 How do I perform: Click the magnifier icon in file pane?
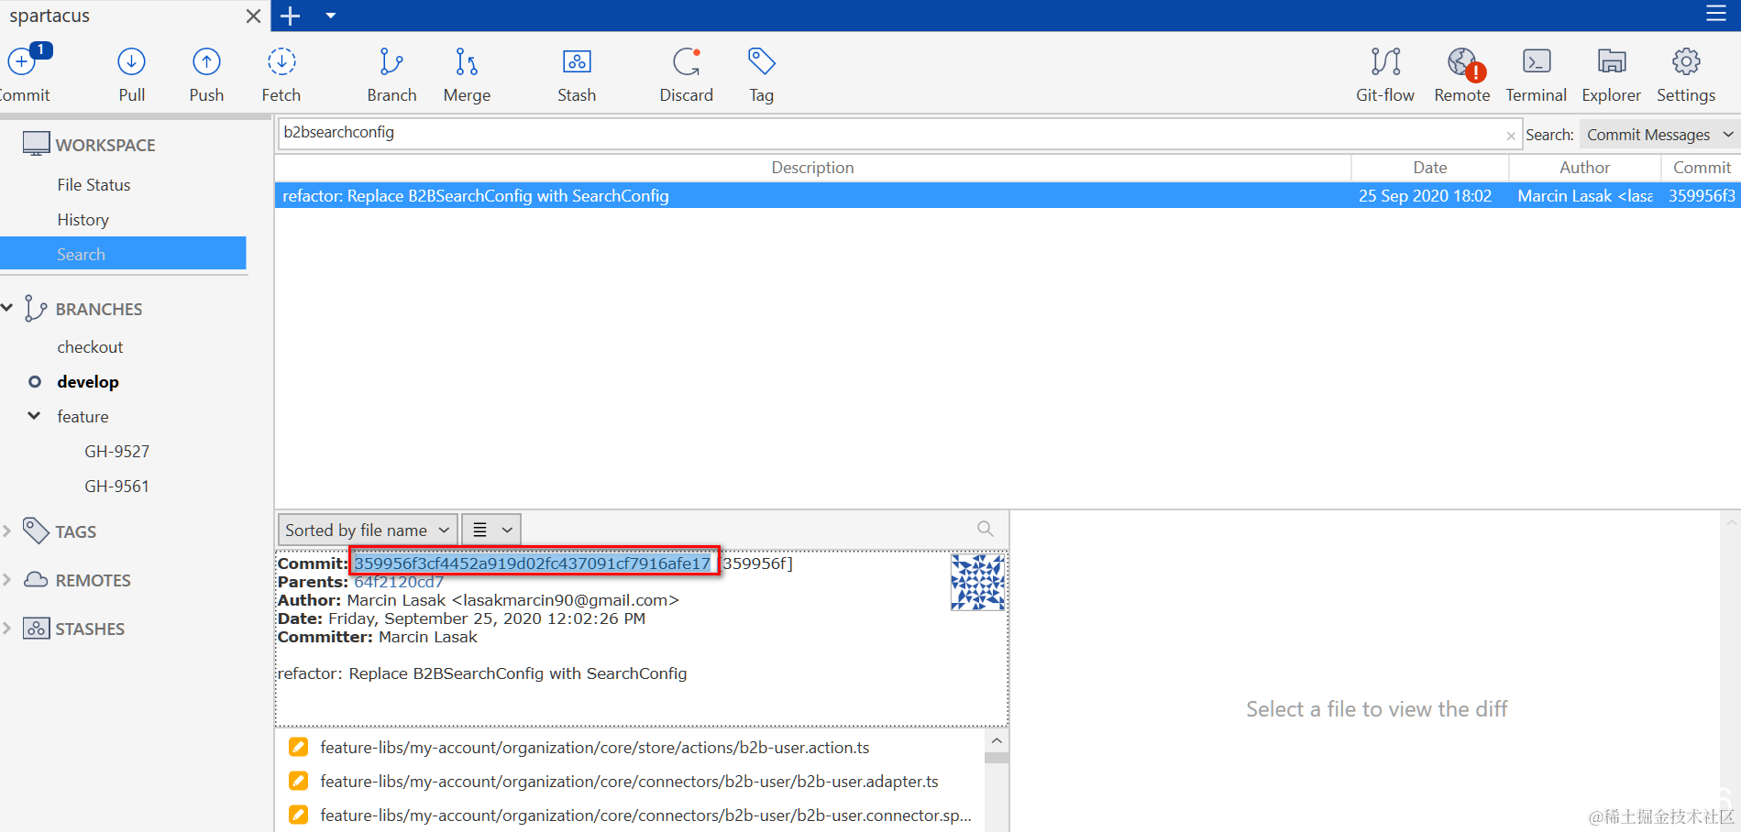(x=986, y=529)
